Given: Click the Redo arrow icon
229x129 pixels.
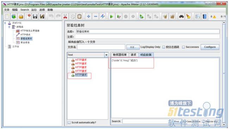Looking at the screenshot, I should (58, 17).
